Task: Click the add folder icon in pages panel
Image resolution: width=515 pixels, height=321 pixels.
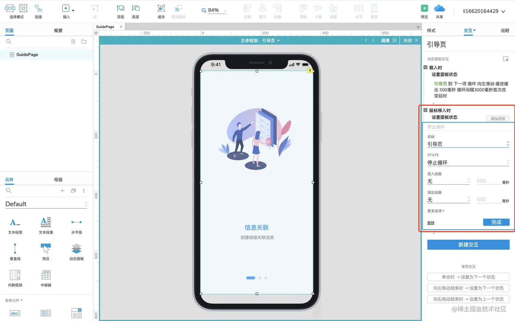Action: pyautogui.click(x=84, y=41)
